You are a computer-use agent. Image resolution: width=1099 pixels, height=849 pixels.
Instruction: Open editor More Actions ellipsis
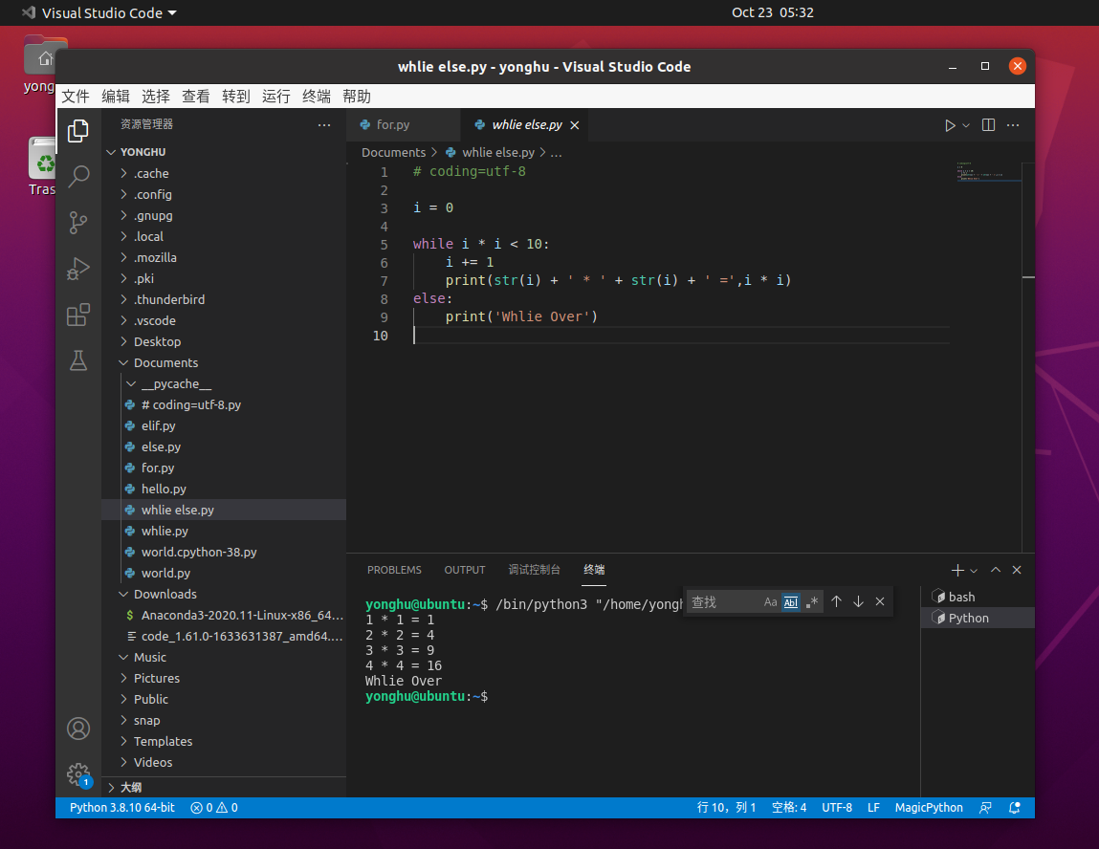pos(1013,124)
